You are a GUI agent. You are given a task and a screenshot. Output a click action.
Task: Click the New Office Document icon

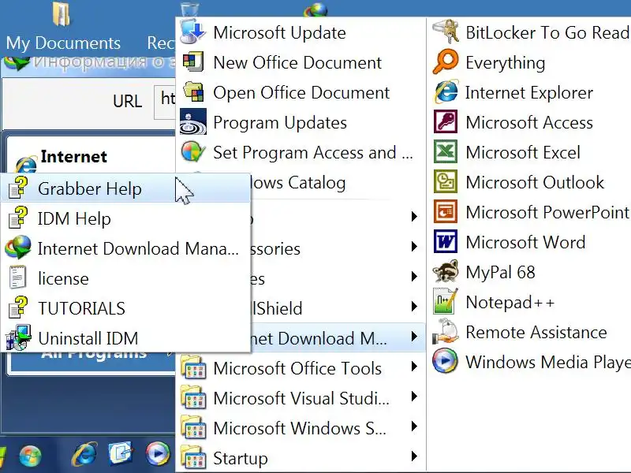(192, 62)
